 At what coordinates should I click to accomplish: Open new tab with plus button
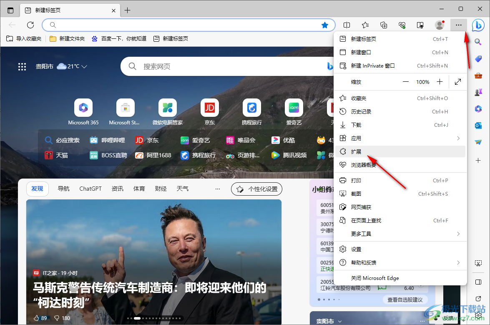(x=128, y=10)
